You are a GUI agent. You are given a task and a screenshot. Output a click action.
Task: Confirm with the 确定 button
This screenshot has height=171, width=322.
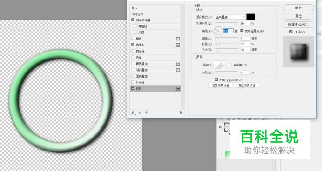point(298,8)
